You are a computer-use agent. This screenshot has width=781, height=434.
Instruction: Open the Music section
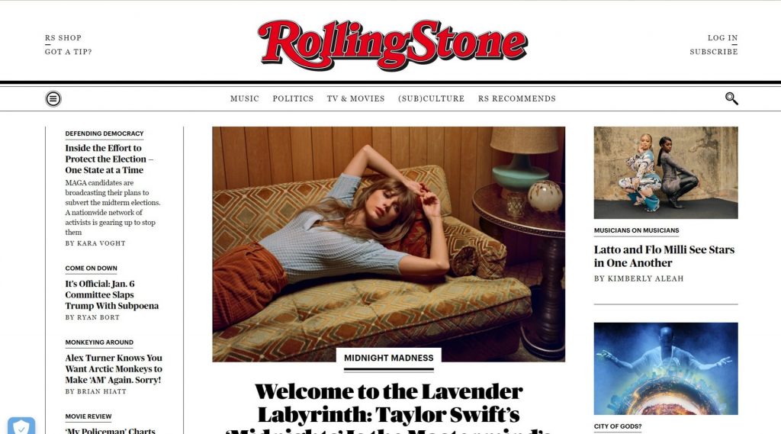[x=245, y=98]
